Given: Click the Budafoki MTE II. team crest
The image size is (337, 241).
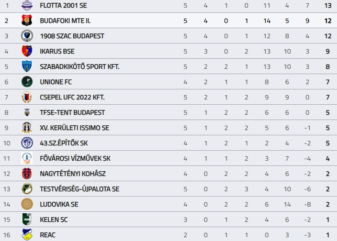Looking at the screenshot, I should click(x=27, y=21).
